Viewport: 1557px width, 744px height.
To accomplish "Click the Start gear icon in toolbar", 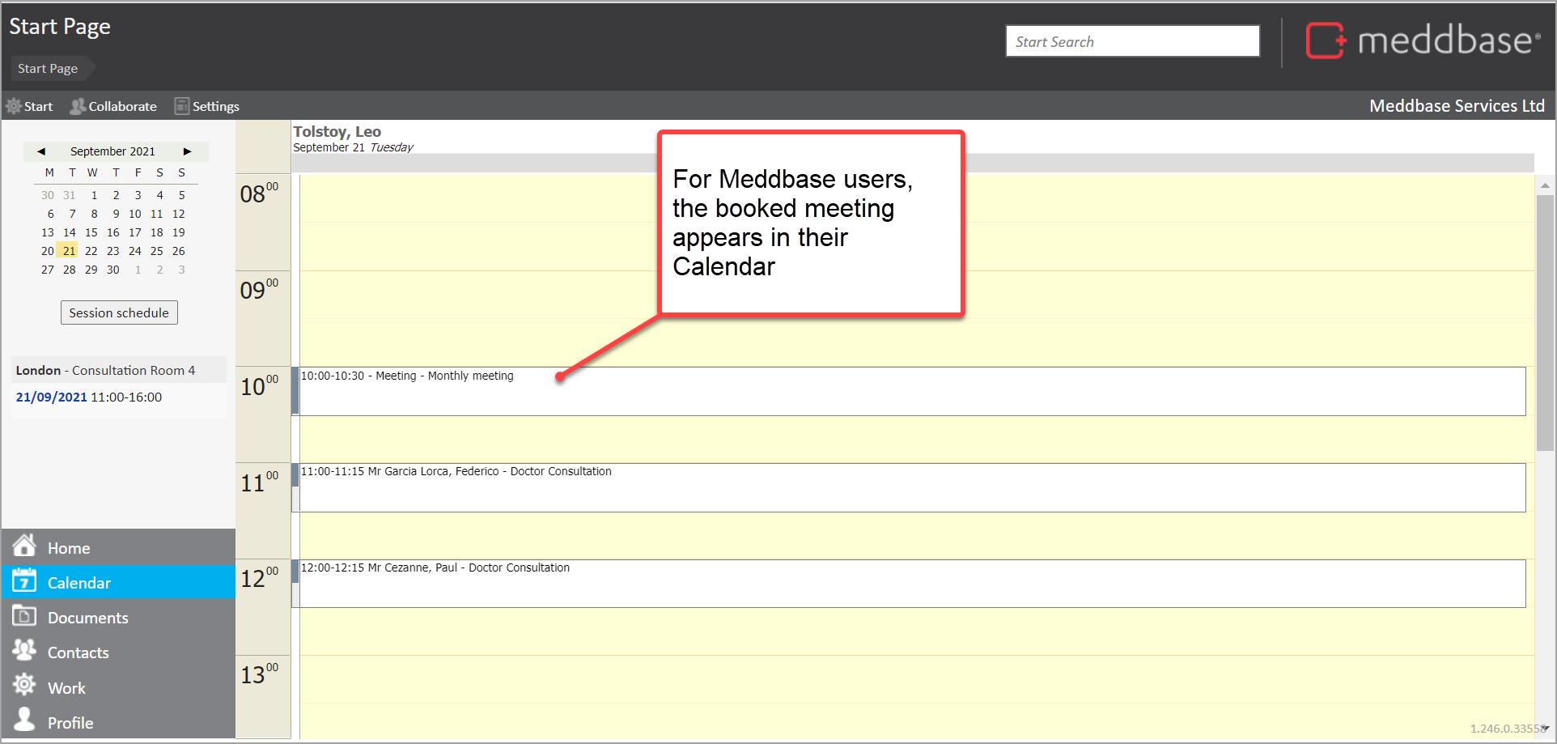I will tap(14, 106).
